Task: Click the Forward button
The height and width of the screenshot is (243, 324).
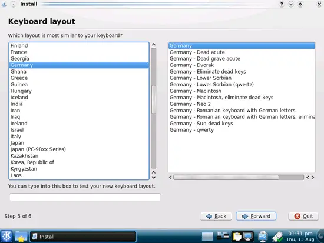Action: tap(256, 216)
